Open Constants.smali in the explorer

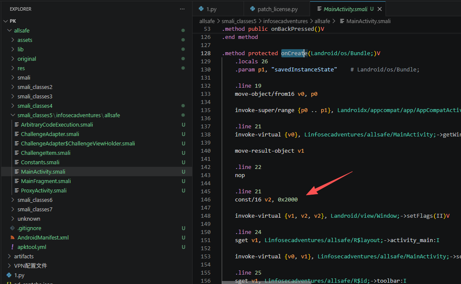[96, 162]
